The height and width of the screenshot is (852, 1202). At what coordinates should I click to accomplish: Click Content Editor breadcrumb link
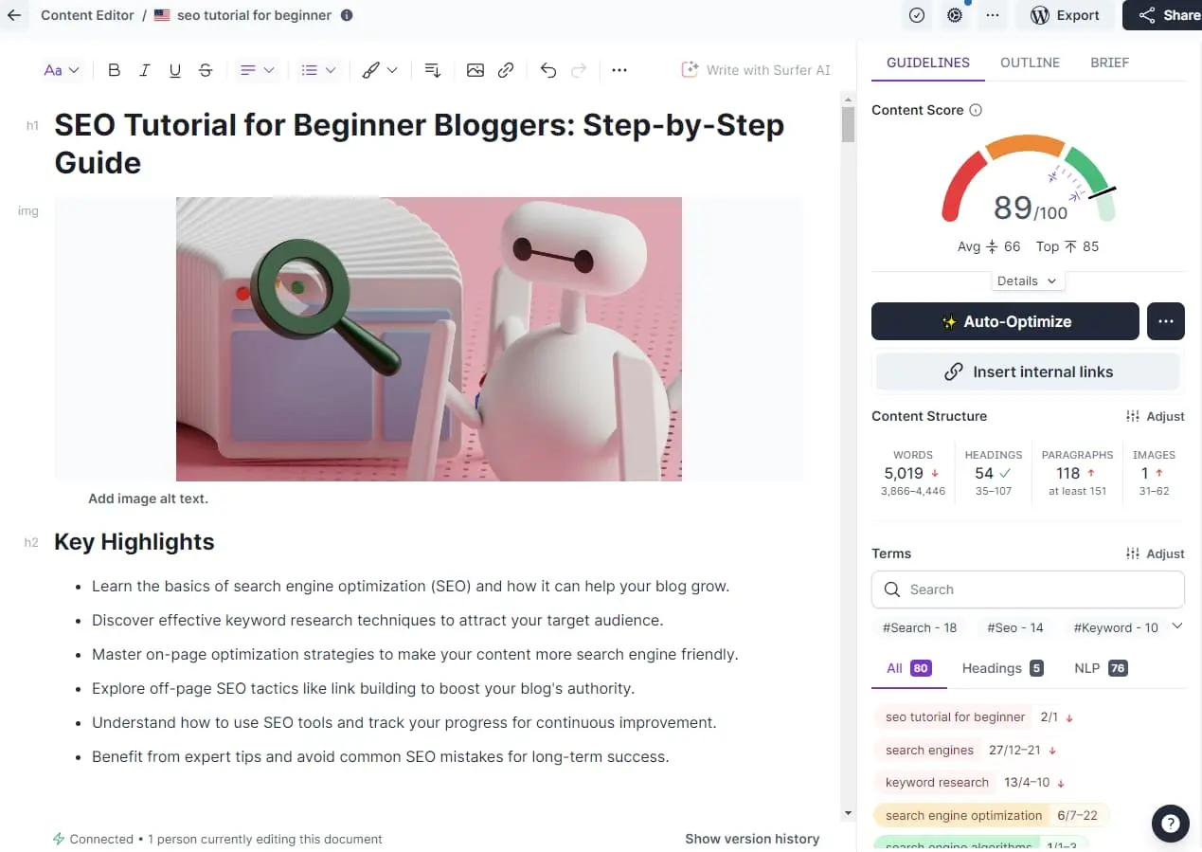87,15
